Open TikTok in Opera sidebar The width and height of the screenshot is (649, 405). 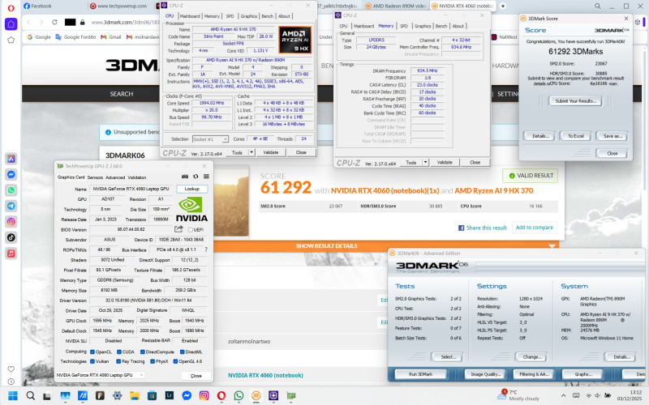pos(11,237)
